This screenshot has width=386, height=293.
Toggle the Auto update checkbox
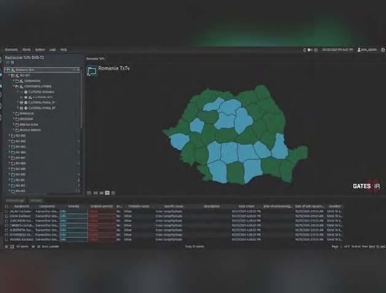click(x=39, y=247)
